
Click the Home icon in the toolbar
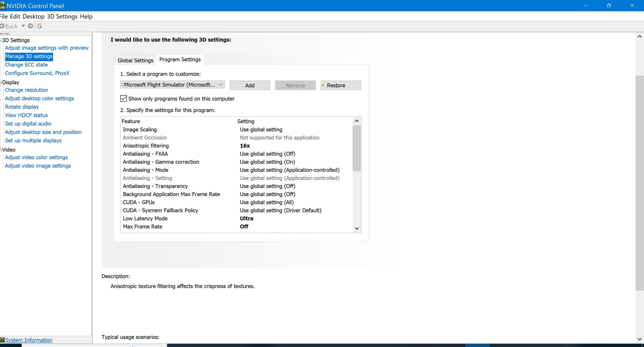[x=40, y=26]
